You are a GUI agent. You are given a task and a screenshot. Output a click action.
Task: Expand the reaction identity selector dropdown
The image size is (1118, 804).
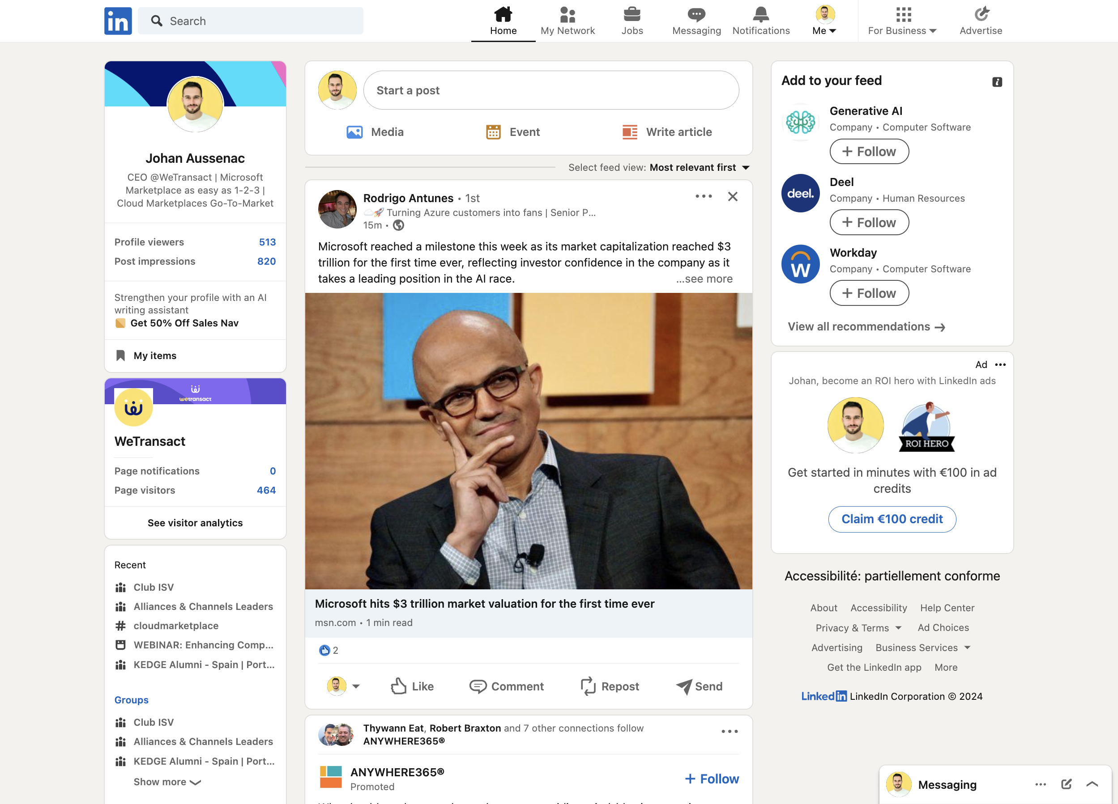pyautogui.click(x=355, y=686)
